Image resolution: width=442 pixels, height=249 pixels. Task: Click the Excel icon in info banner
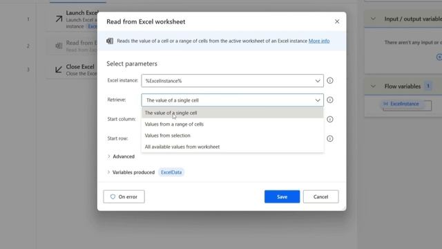click(x=110, y=41)
